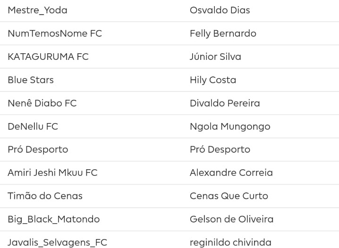Click the Blue Stars team name

click(31, 80)
